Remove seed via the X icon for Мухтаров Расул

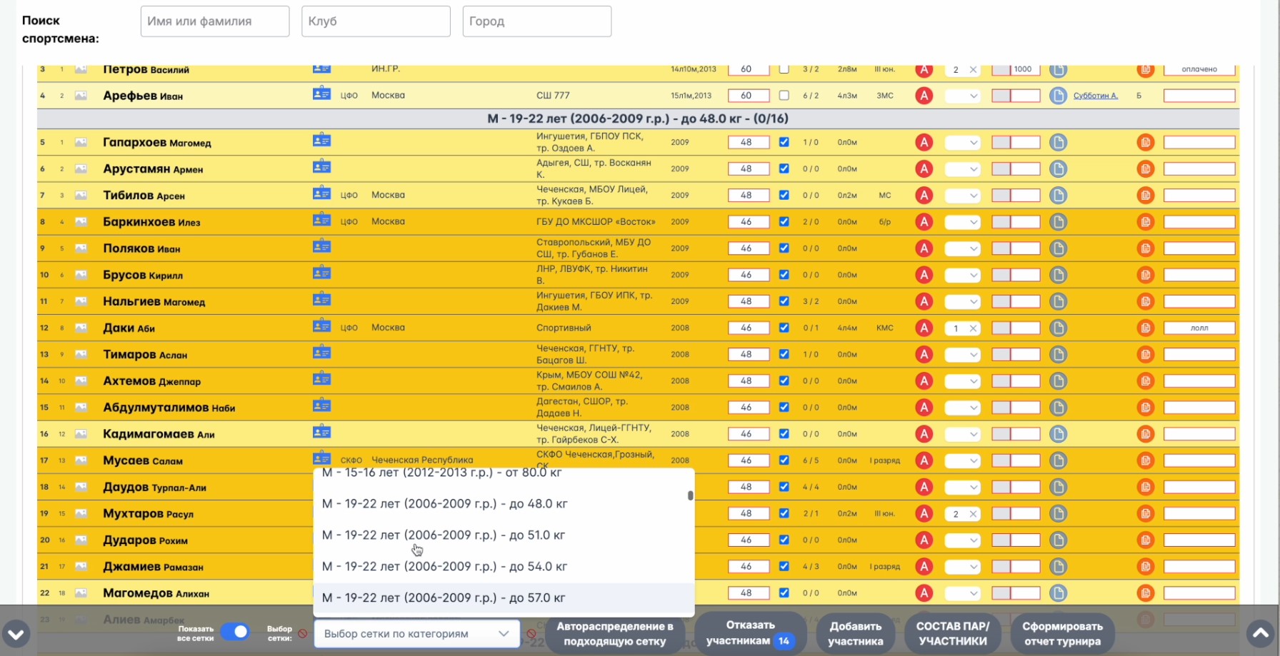pos(973,513)
